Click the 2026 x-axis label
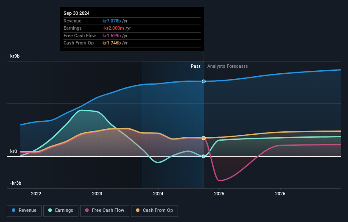 280,194
